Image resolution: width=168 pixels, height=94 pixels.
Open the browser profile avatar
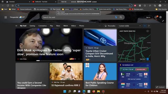coord(160,5)
